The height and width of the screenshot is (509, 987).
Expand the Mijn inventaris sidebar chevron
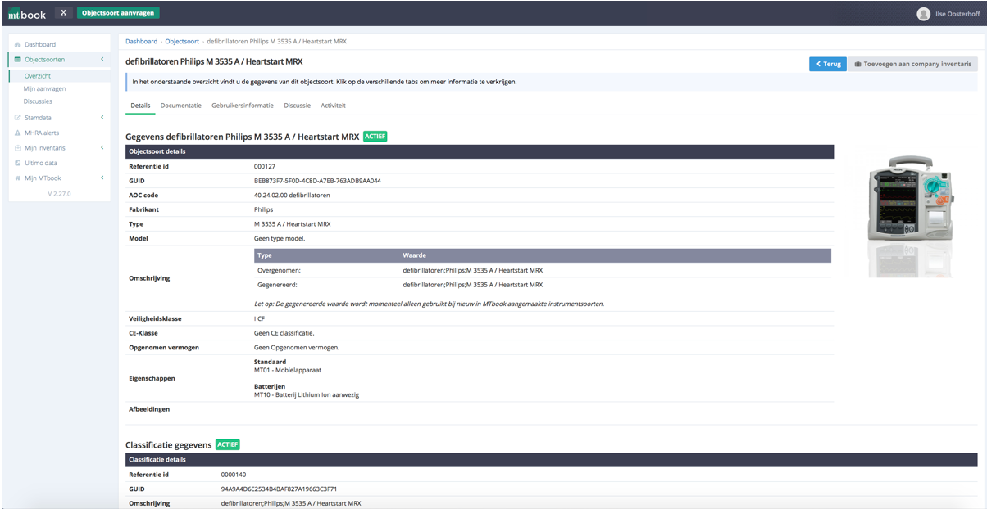click(x=102, y=148)
